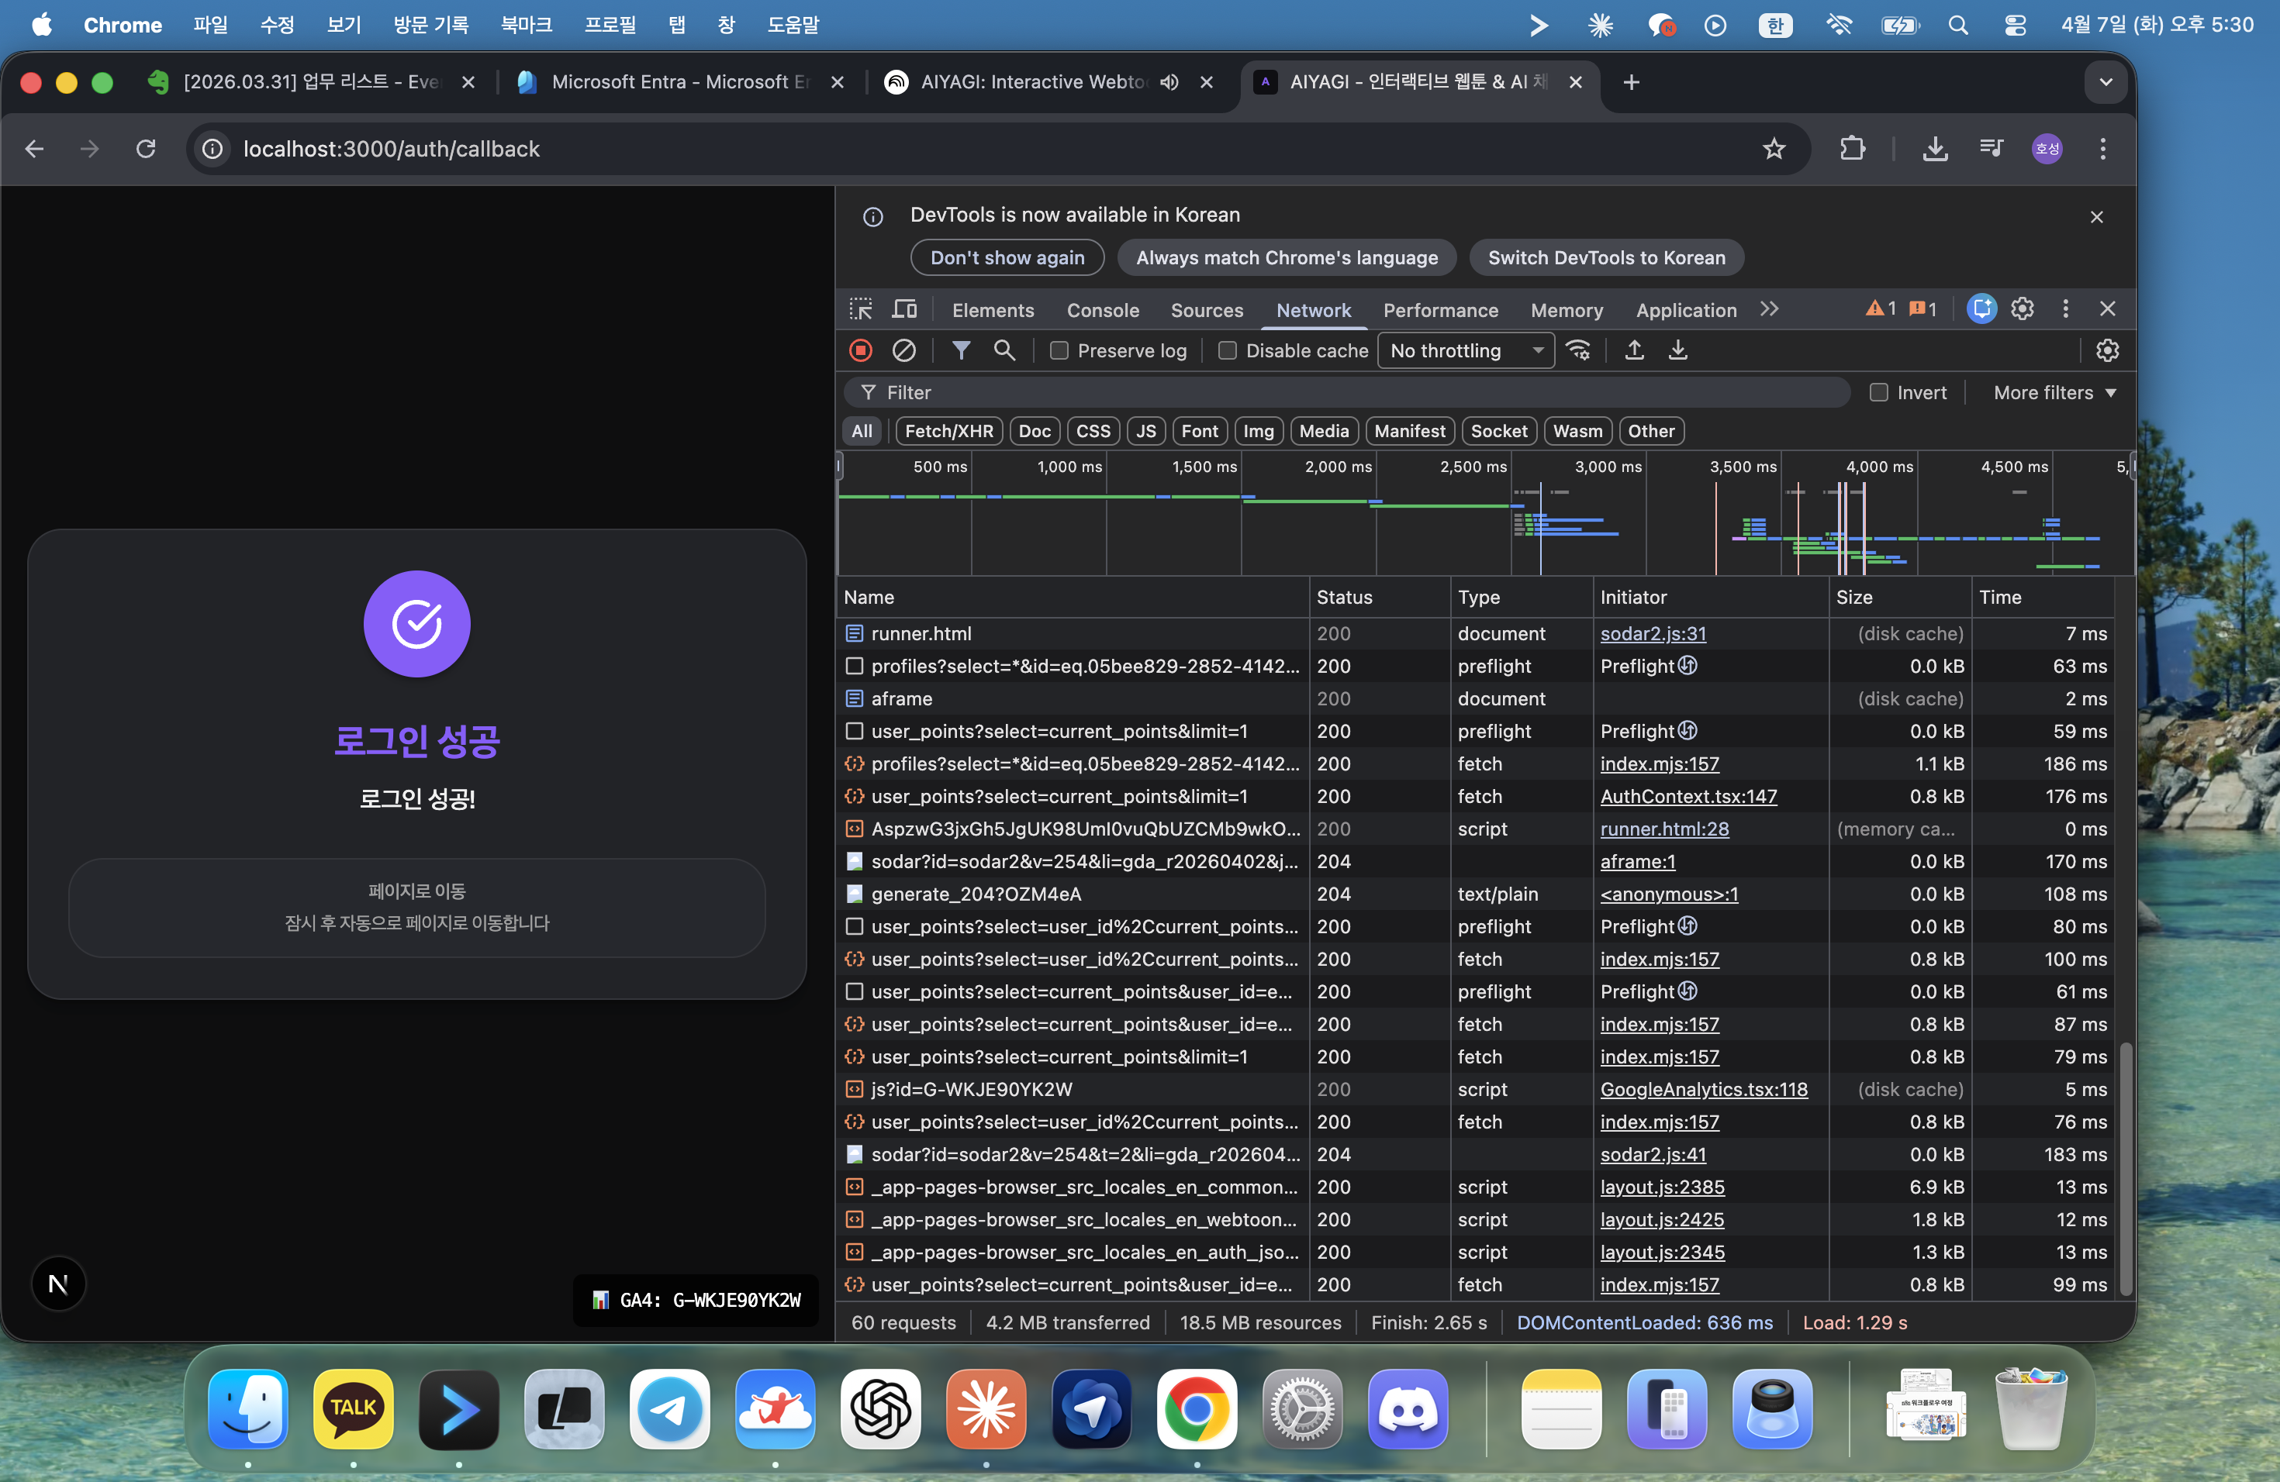Clear the network log
This screenshot has width=2280, height=1482.
(x=903, y=350)
